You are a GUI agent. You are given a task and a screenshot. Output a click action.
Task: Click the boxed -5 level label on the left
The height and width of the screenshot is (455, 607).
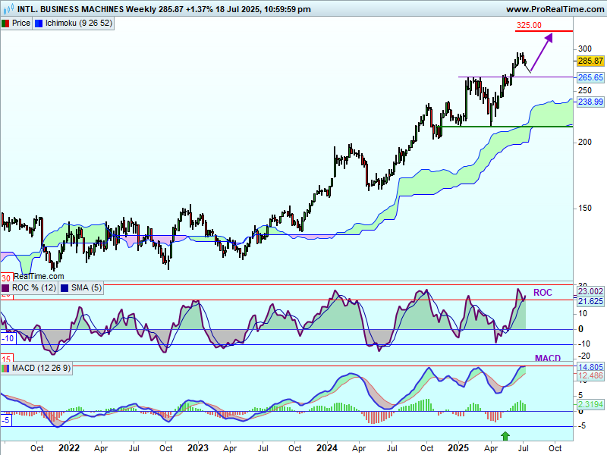pyautogui.click(x=6, y=420)
